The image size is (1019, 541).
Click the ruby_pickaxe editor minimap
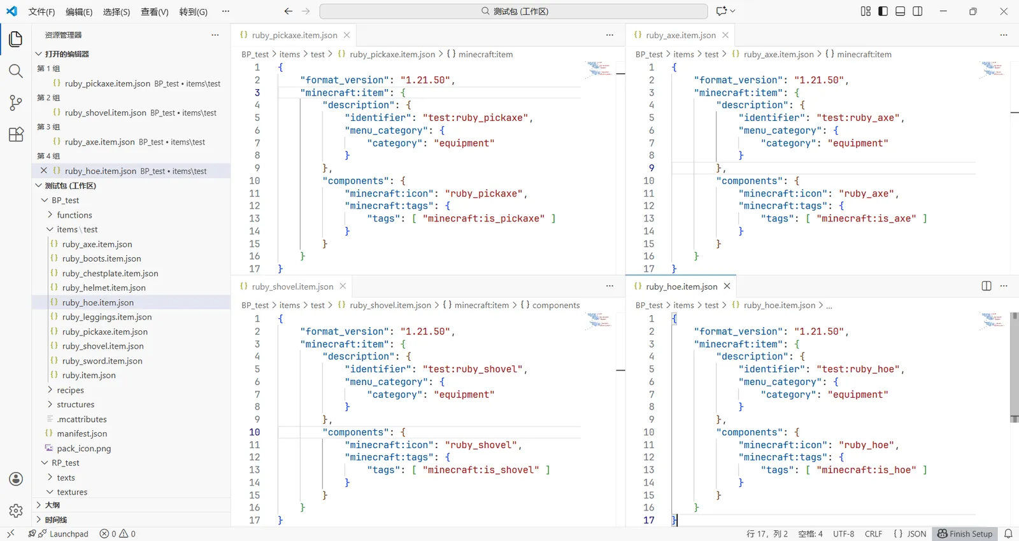coord(599,69)
